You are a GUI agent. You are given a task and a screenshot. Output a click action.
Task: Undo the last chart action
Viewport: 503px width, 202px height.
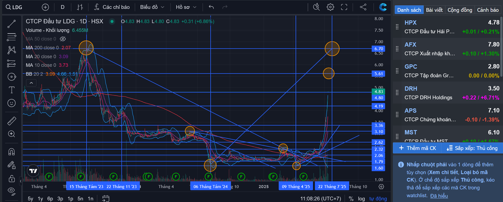[x=211, y=7]
